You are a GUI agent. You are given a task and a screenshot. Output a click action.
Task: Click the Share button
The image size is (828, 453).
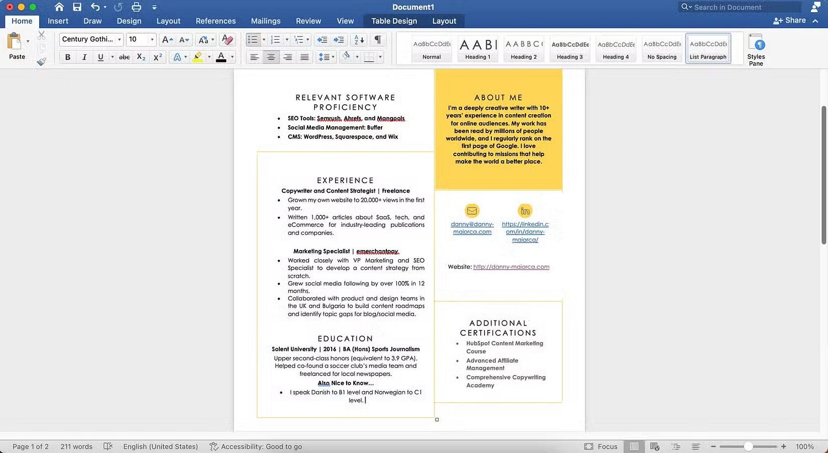790,20
